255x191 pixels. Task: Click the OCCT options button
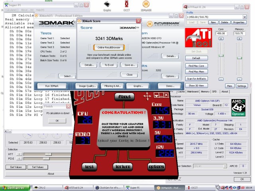[x=156, y=167]
